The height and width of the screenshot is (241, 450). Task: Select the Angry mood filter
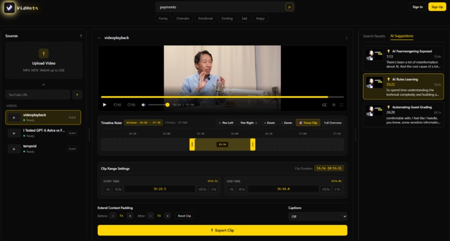(260, 18)
